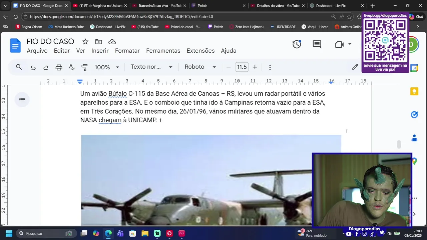Star the FIO DO CASO document
Screen dimensions: 427x240
pyautogui.click(x=85, y=42)
